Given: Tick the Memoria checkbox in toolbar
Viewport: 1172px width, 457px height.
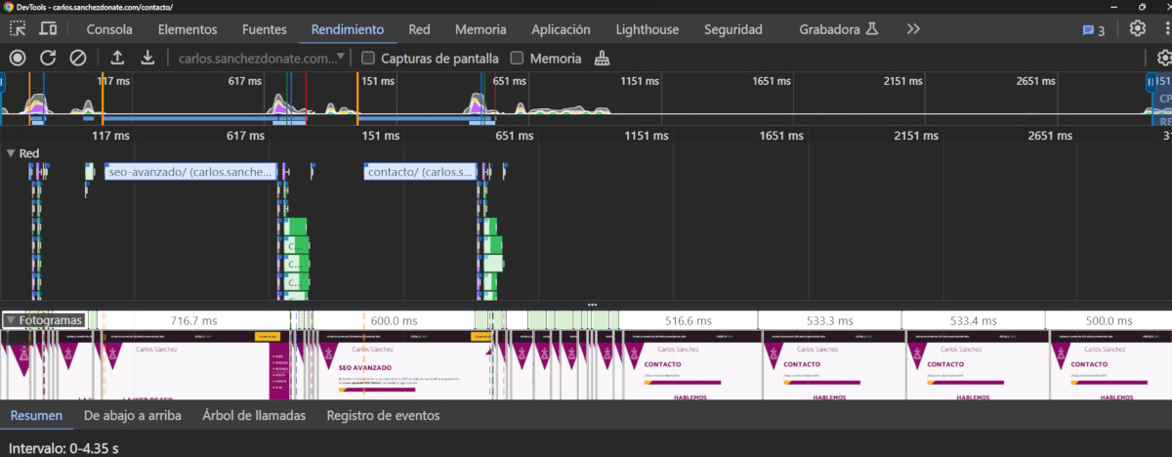Looking at the screenshot, I should click(x=517, y=59).
